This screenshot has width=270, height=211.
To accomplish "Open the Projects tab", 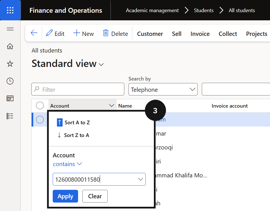I will [256, 34].
